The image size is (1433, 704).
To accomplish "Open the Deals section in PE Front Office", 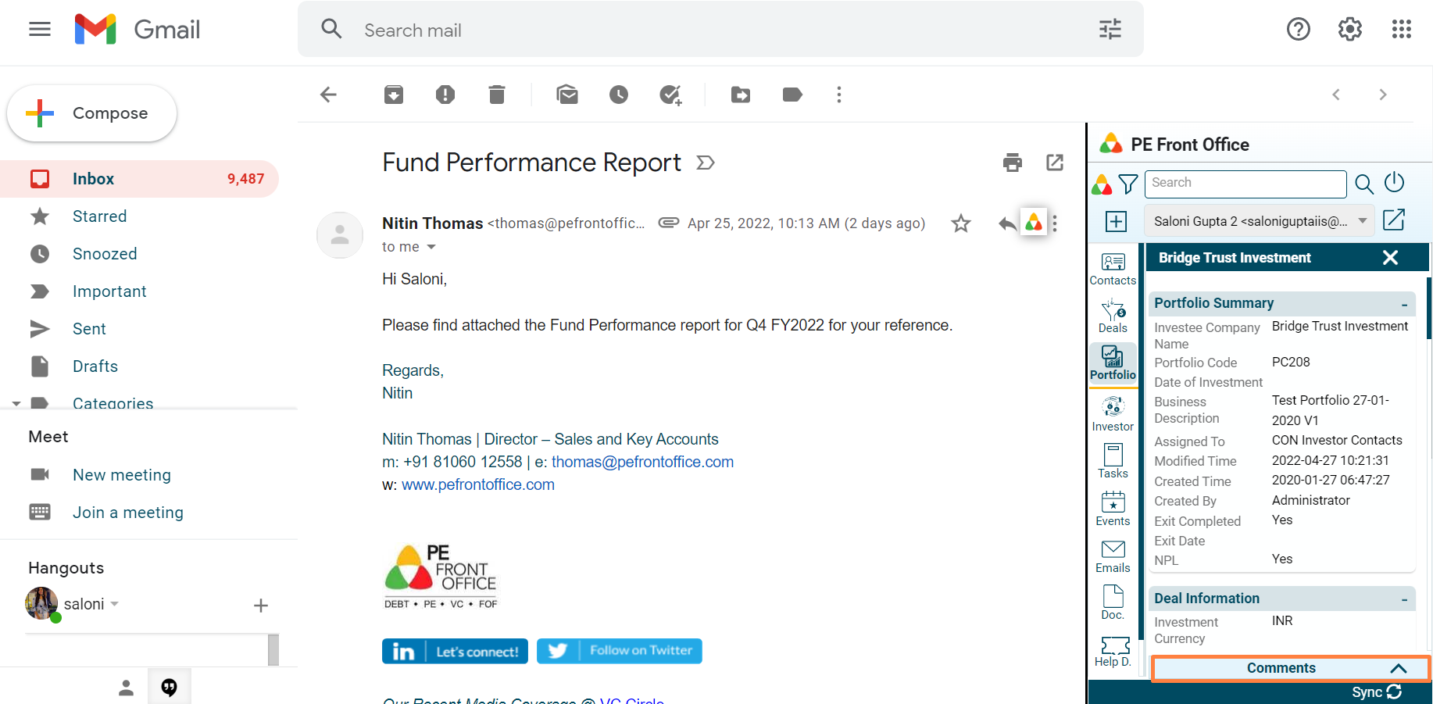I will [1113, 316].
